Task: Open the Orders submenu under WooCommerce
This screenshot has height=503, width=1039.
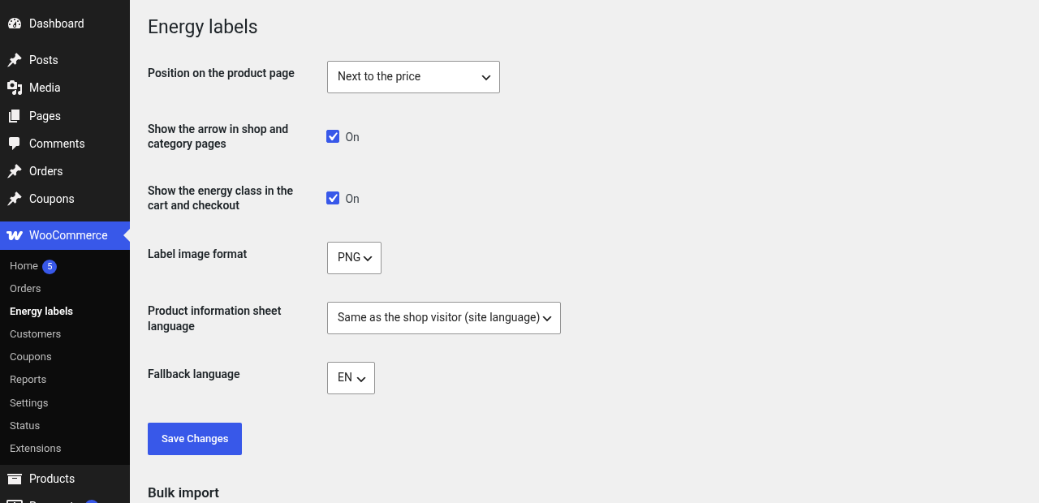Action: pos(25,289)
